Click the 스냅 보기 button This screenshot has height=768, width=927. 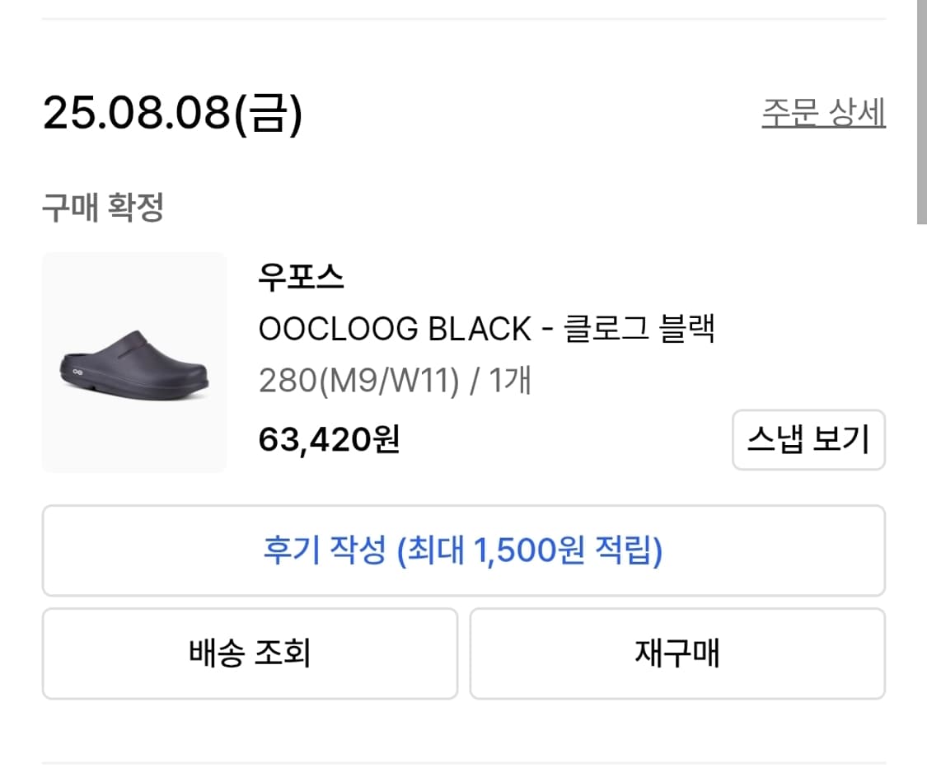coord(808,440)
